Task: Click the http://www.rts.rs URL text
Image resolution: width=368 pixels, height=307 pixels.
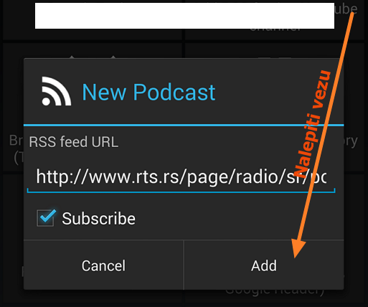Action: [181, 177]
